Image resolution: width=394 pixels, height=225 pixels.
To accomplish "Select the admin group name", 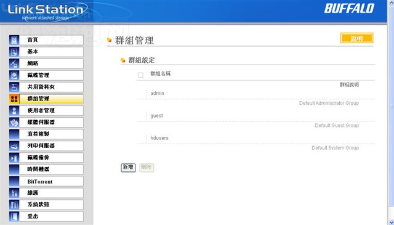I will click(x=158, y=93).
